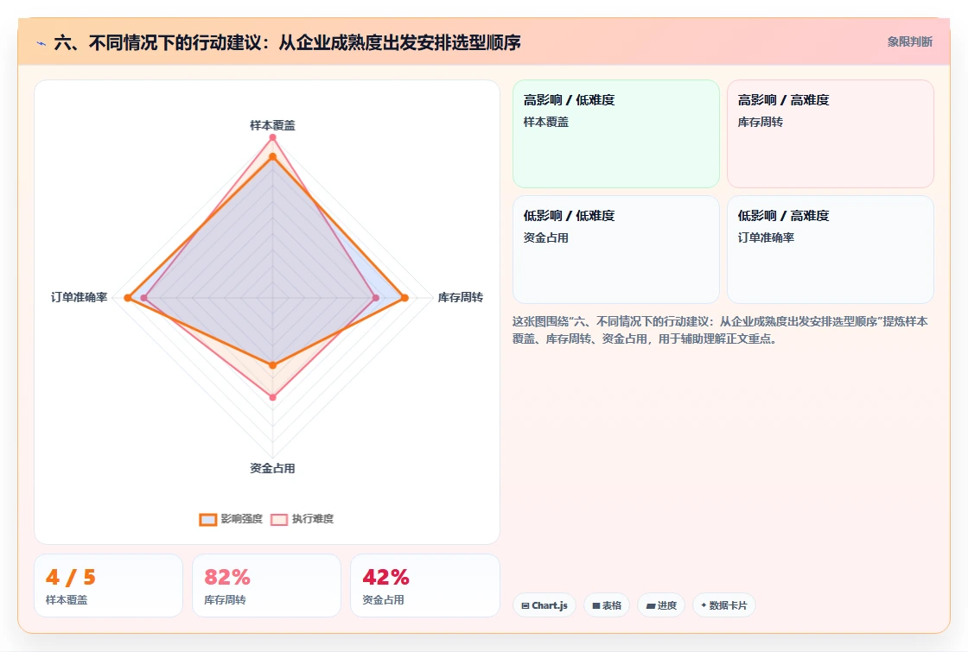Open the 高影响 / 高难度 quadrant card
This screenshot has height=652, width=968.
coord(831,134)
